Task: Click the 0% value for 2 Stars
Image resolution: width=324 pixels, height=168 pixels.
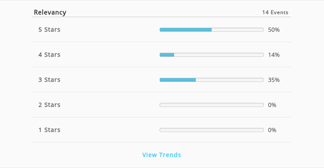Action: [x=272, y=105]
